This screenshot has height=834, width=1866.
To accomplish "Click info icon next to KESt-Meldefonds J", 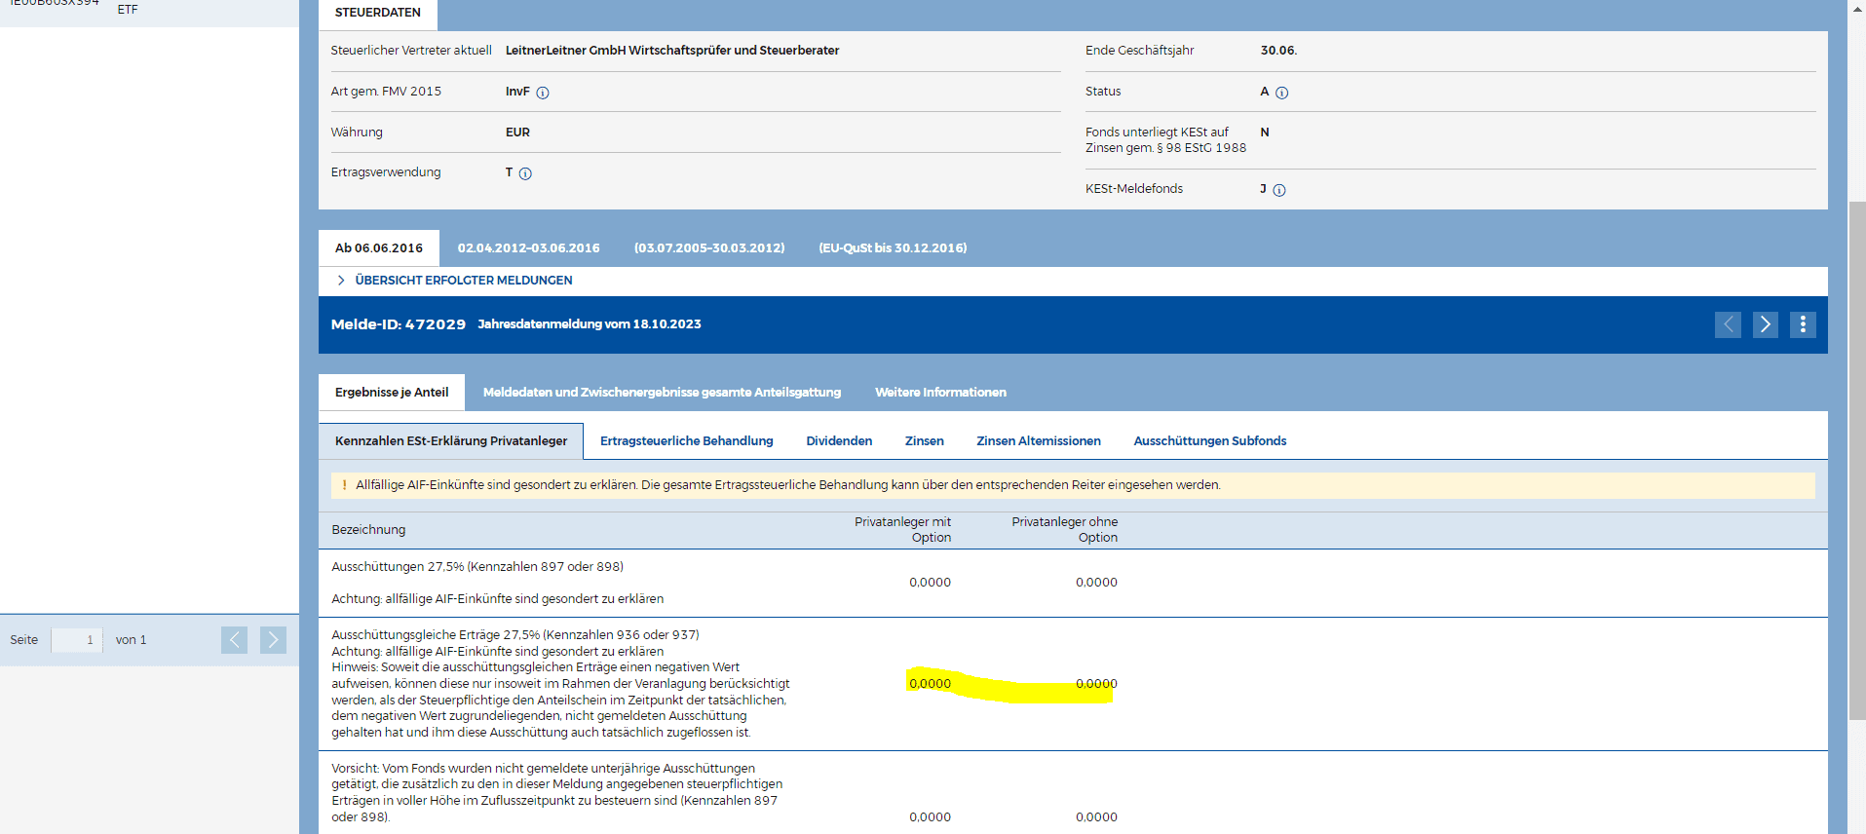I will pos(1279,190).
